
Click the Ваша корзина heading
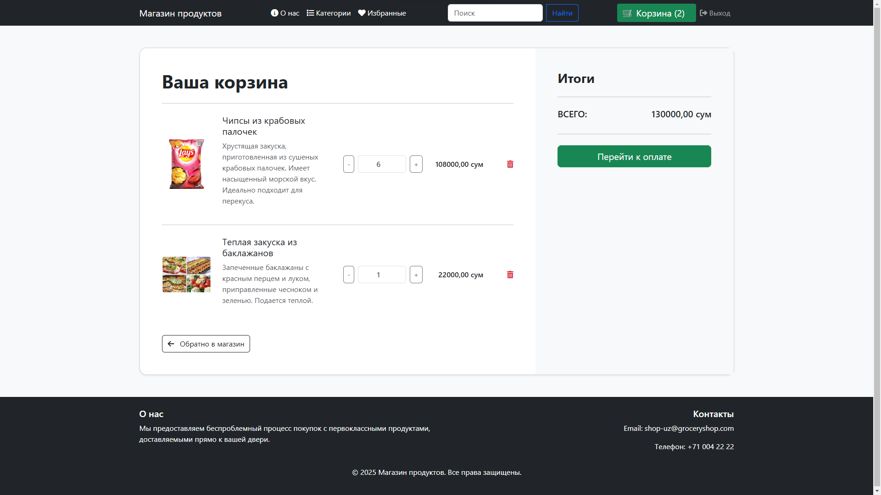[x=225, y=82]
